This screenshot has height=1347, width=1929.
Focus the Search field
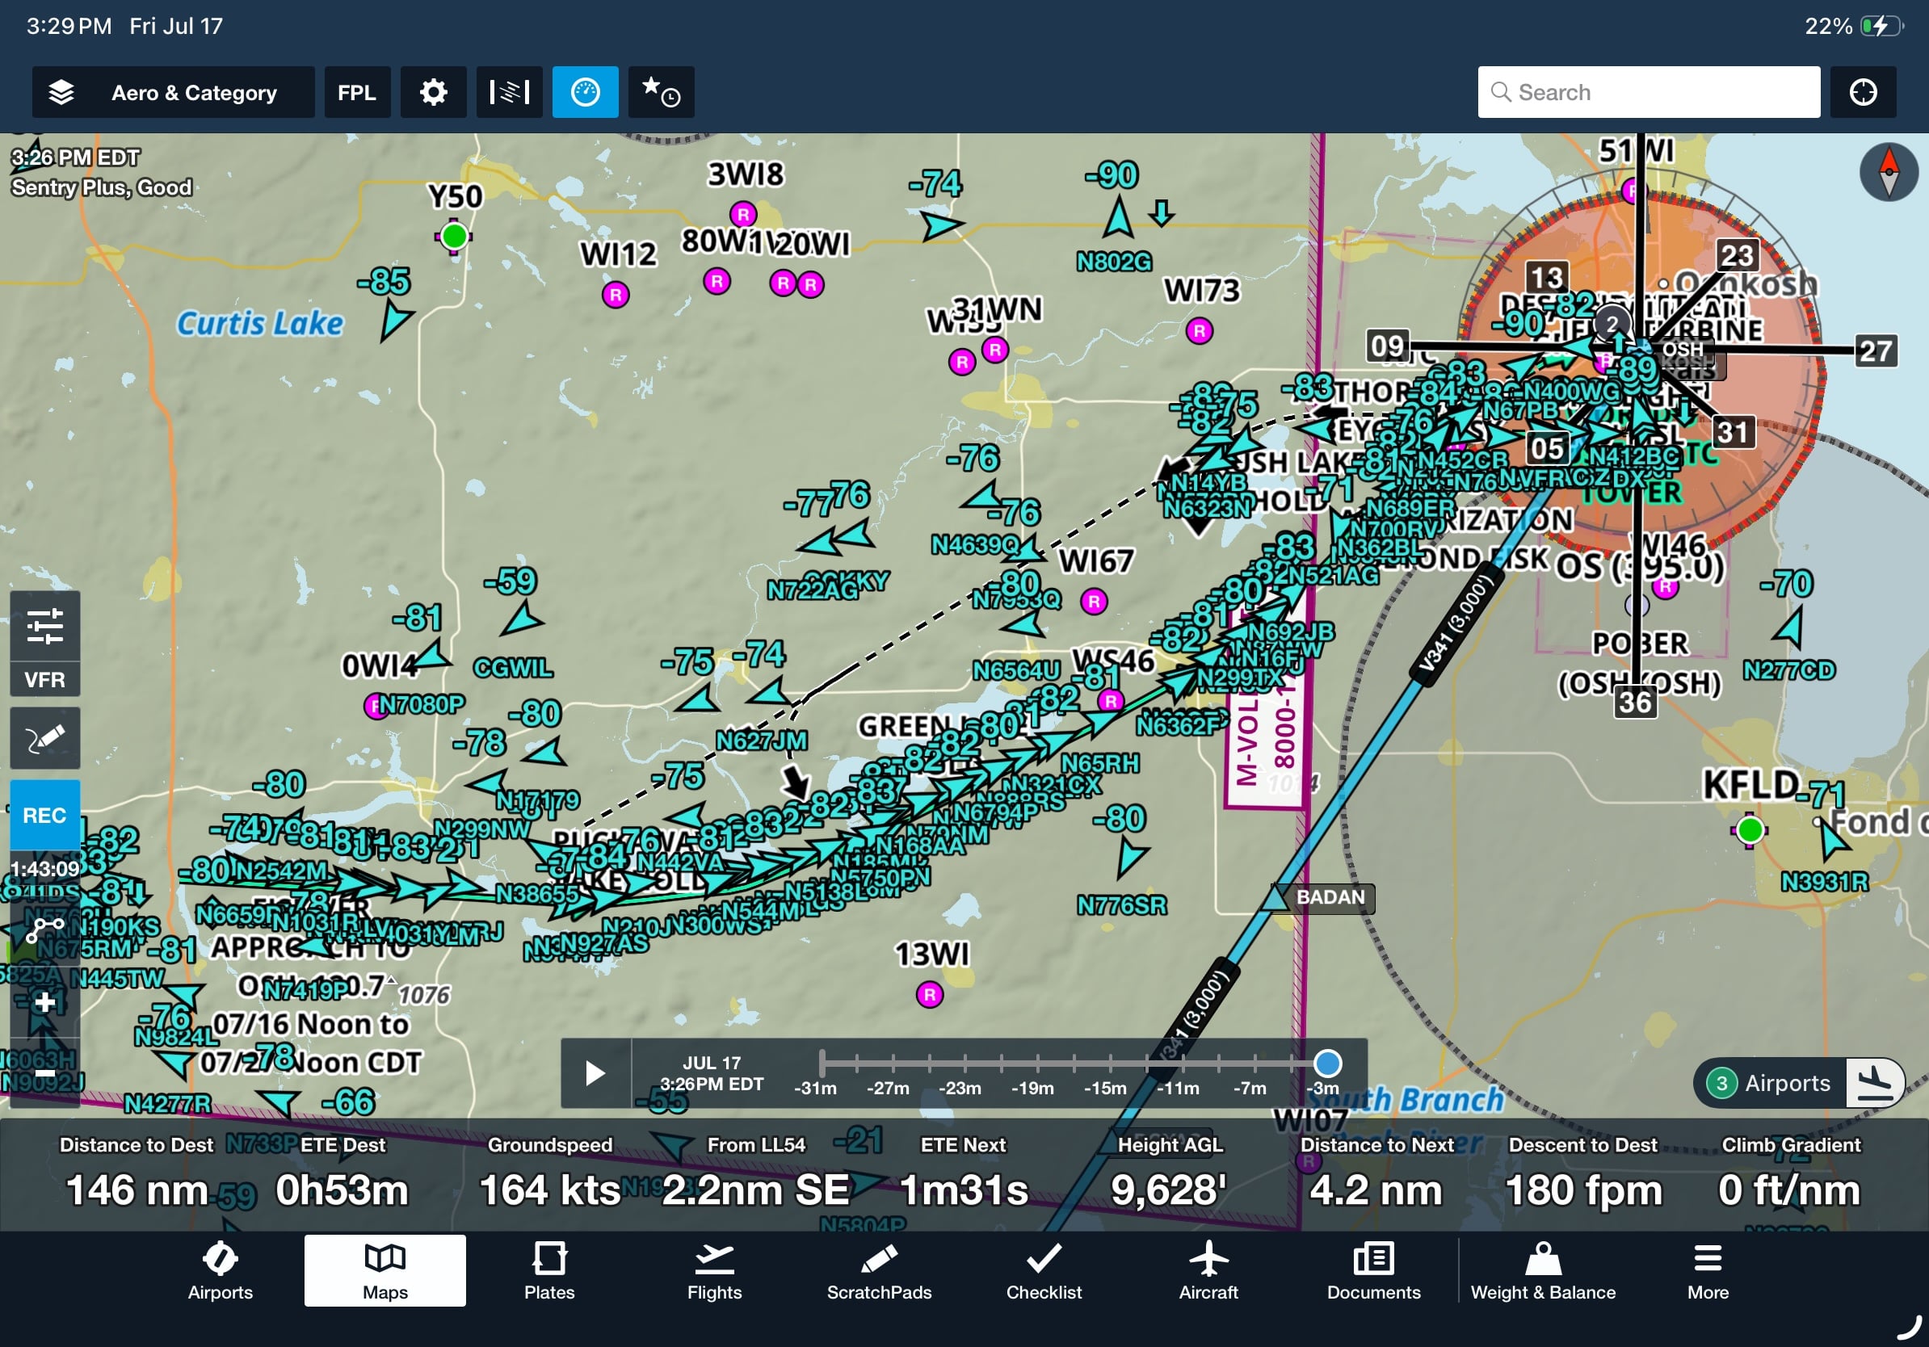tap(1649, 92)
